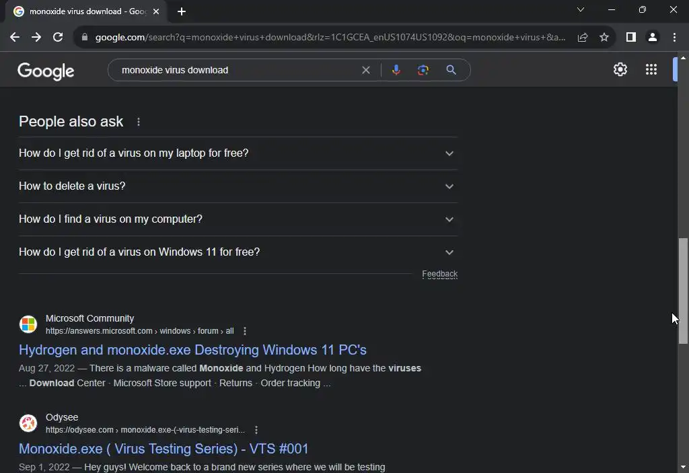
Task: Start a voice search with the microphone
Action: click(396, 70)
